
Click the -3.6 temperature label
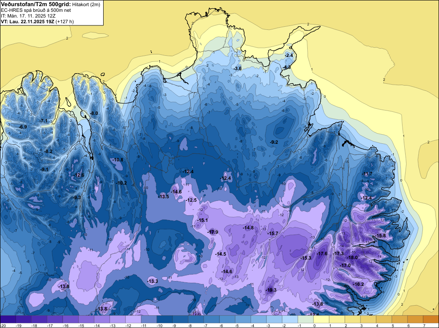tap(237, 68)
